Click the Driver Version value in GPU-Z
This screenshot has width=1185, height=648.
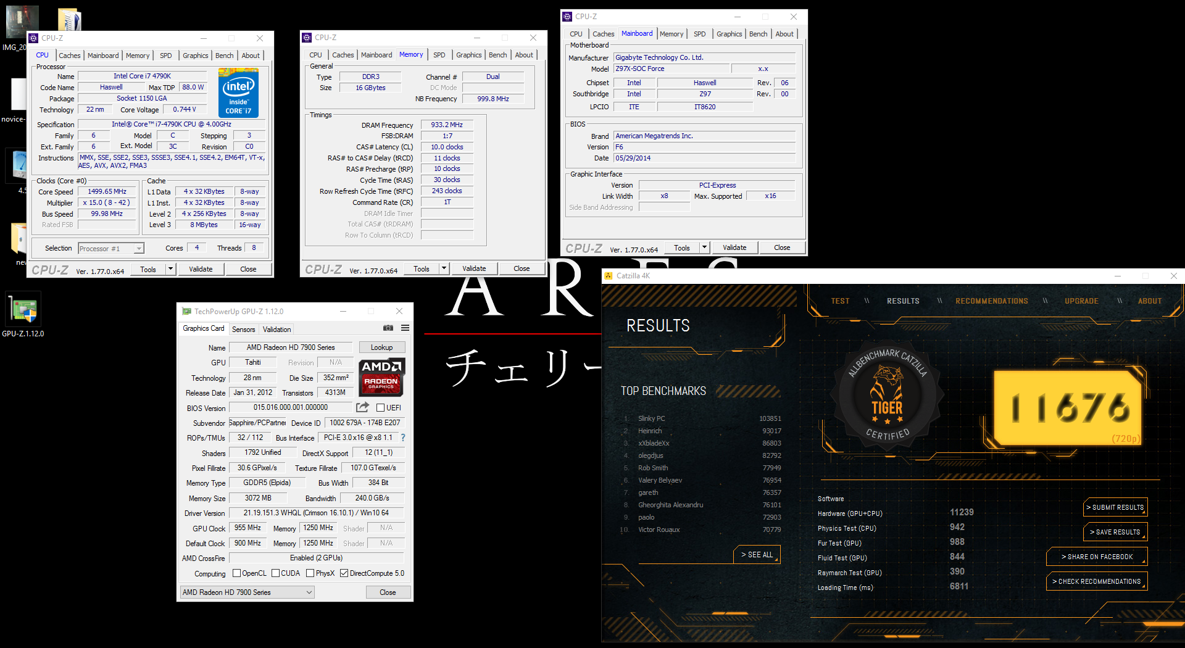[x=317, y=513]
